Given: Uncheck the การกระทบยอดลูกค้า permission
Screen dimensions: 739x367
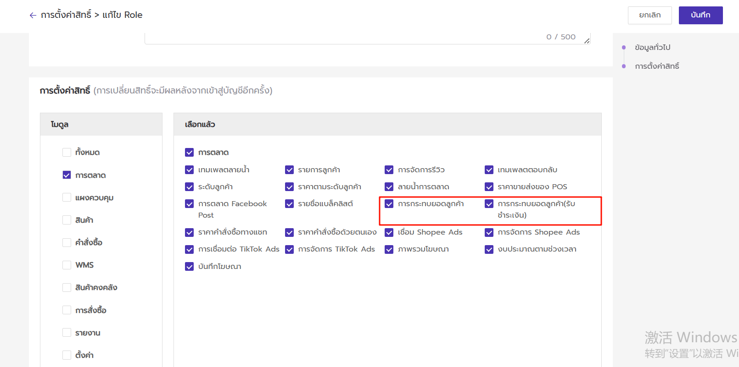Looking at the screenshot, I should (x=389, y=204).
